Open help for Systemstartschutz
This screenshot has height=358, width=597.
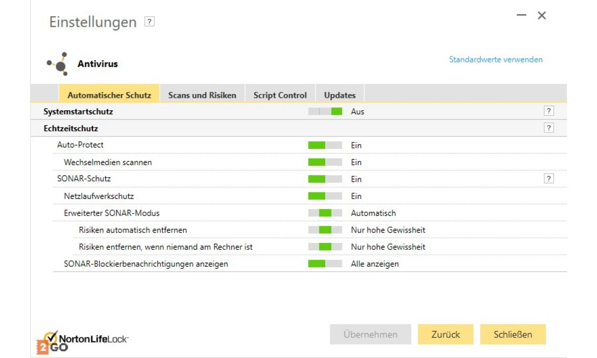coord(549,111)
